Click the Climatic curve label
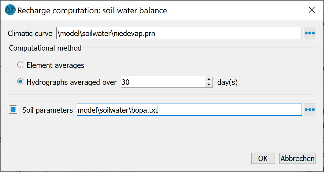This screenshot has width=324, height=172. click(30, 33)
